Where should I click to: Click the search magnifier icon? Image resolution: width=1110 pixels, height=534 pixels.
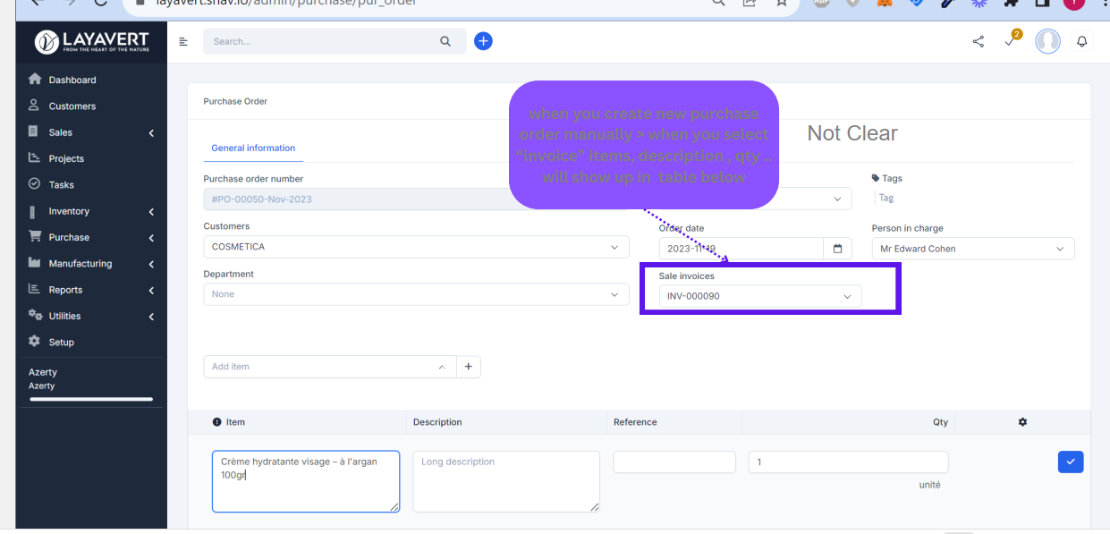tap(445, 41)
